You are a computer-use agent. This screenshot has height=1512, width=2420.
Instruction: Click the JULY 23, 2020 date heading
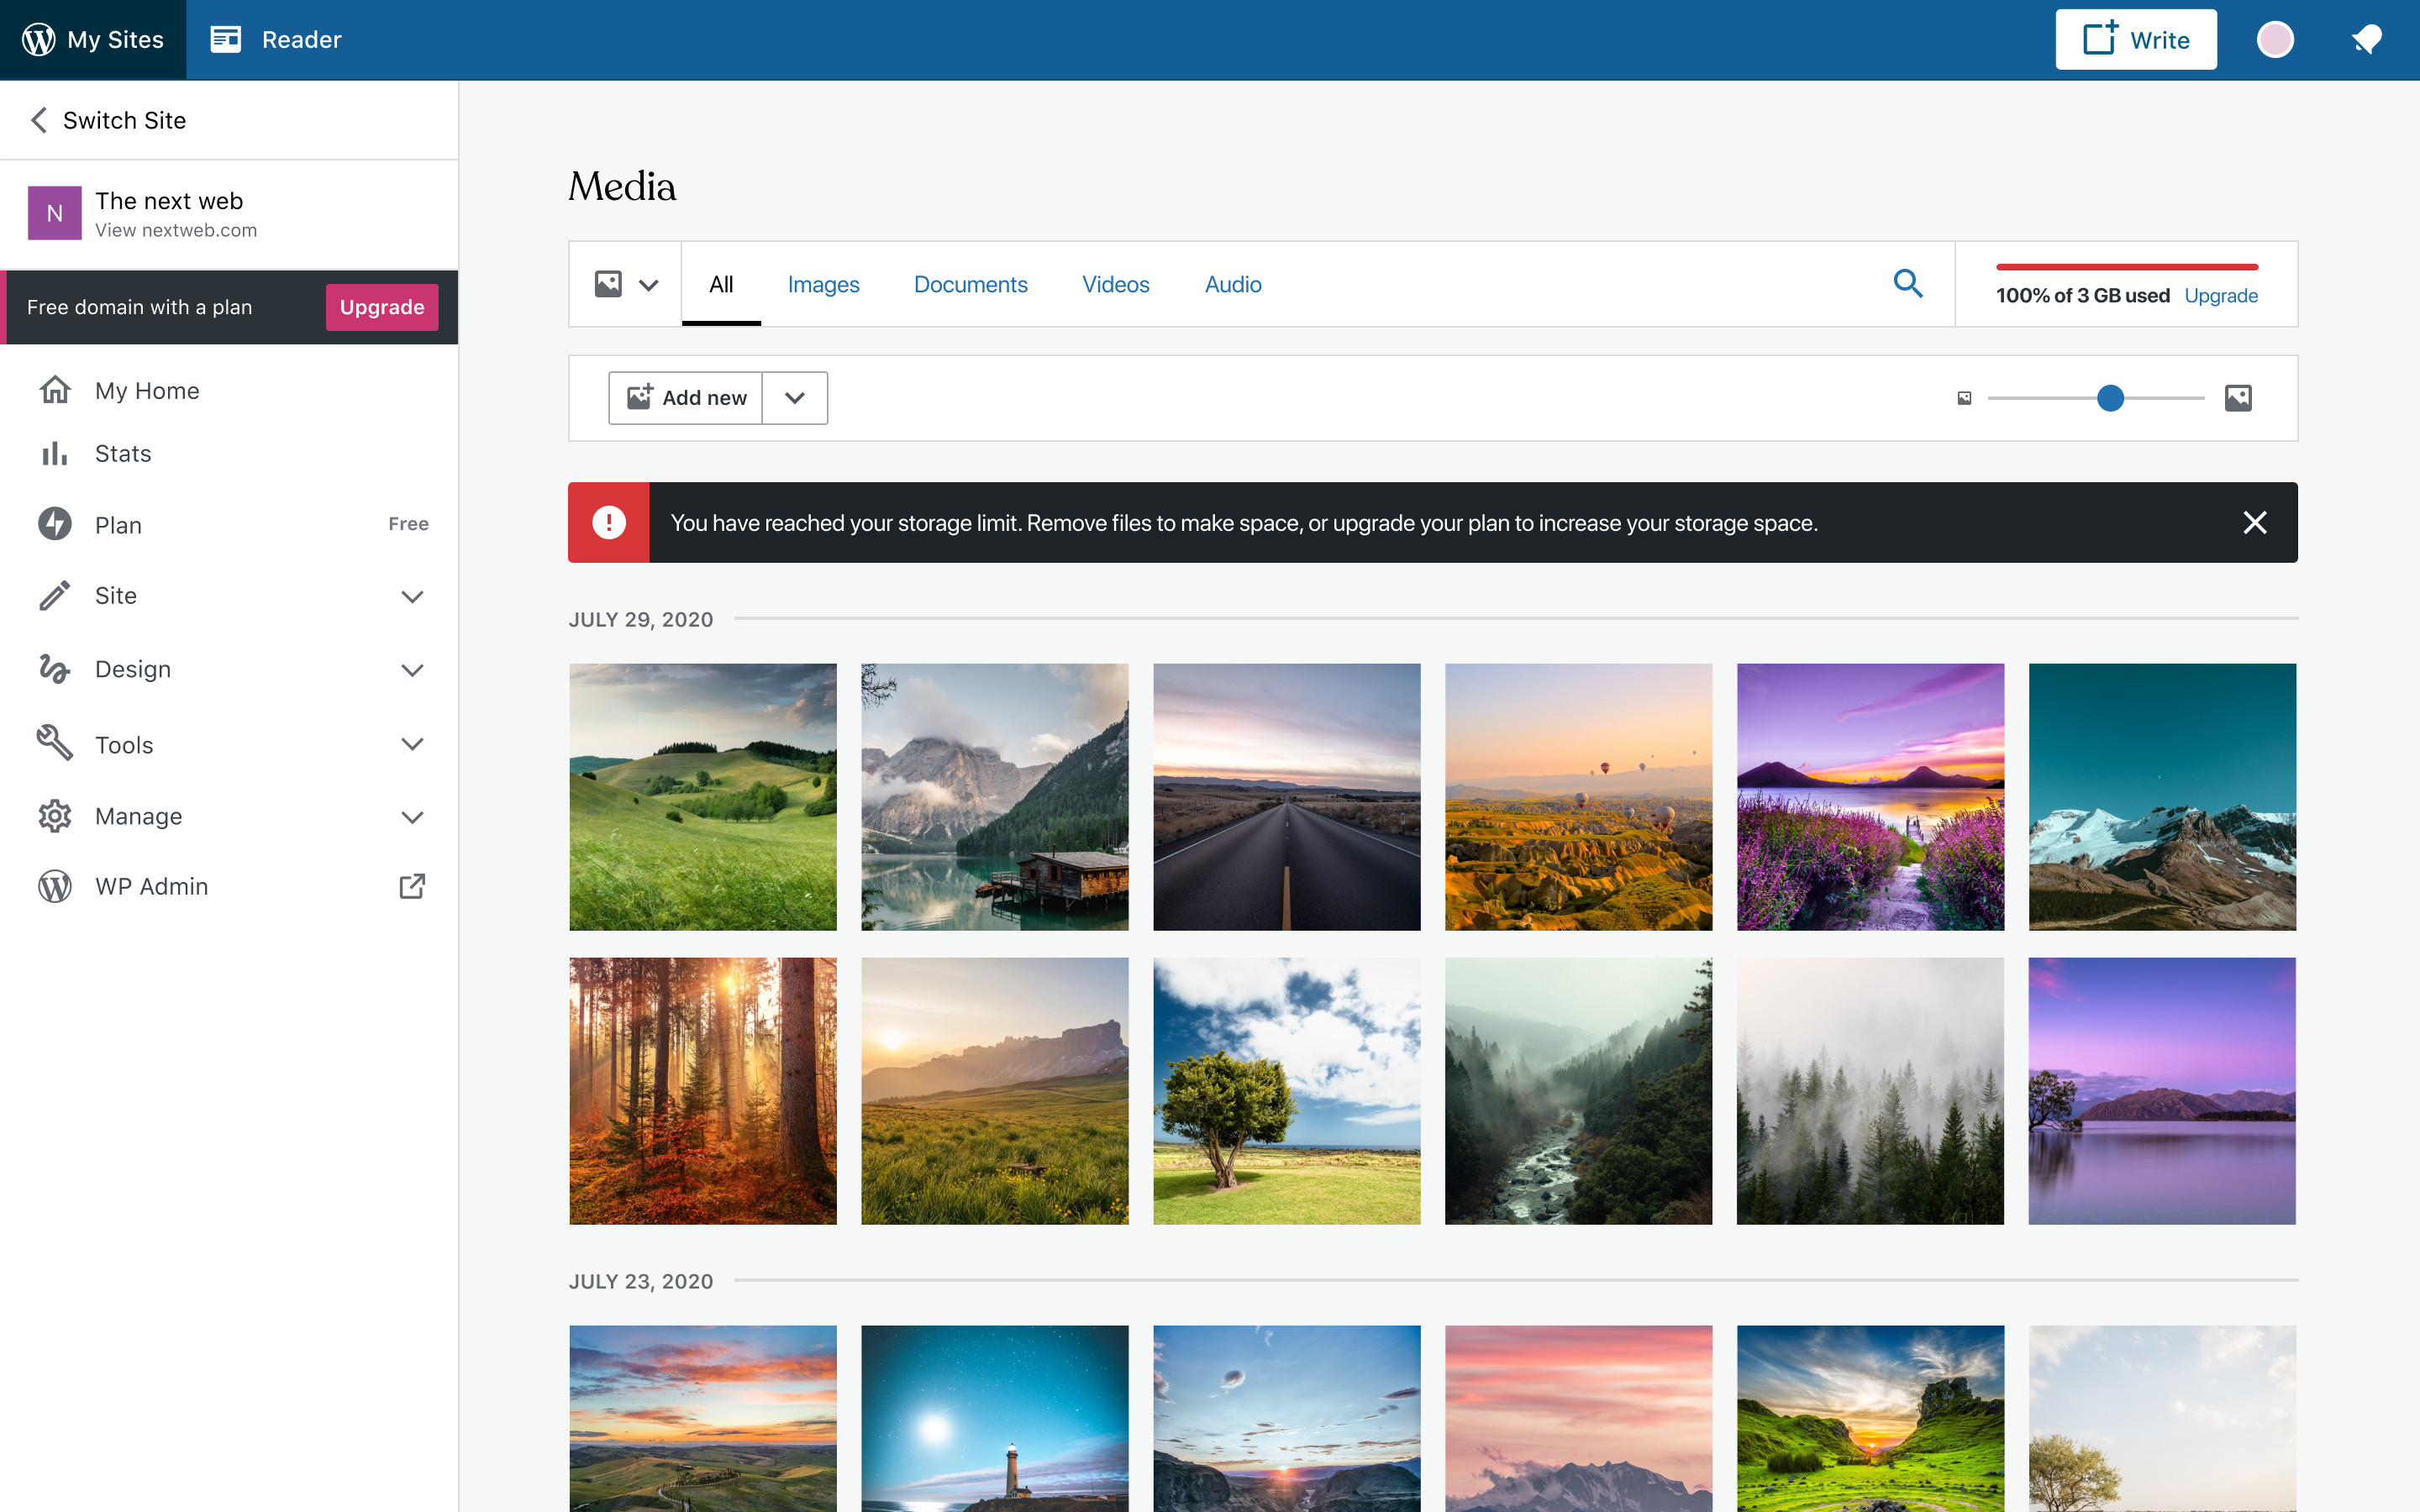(x=641, y=1282)
